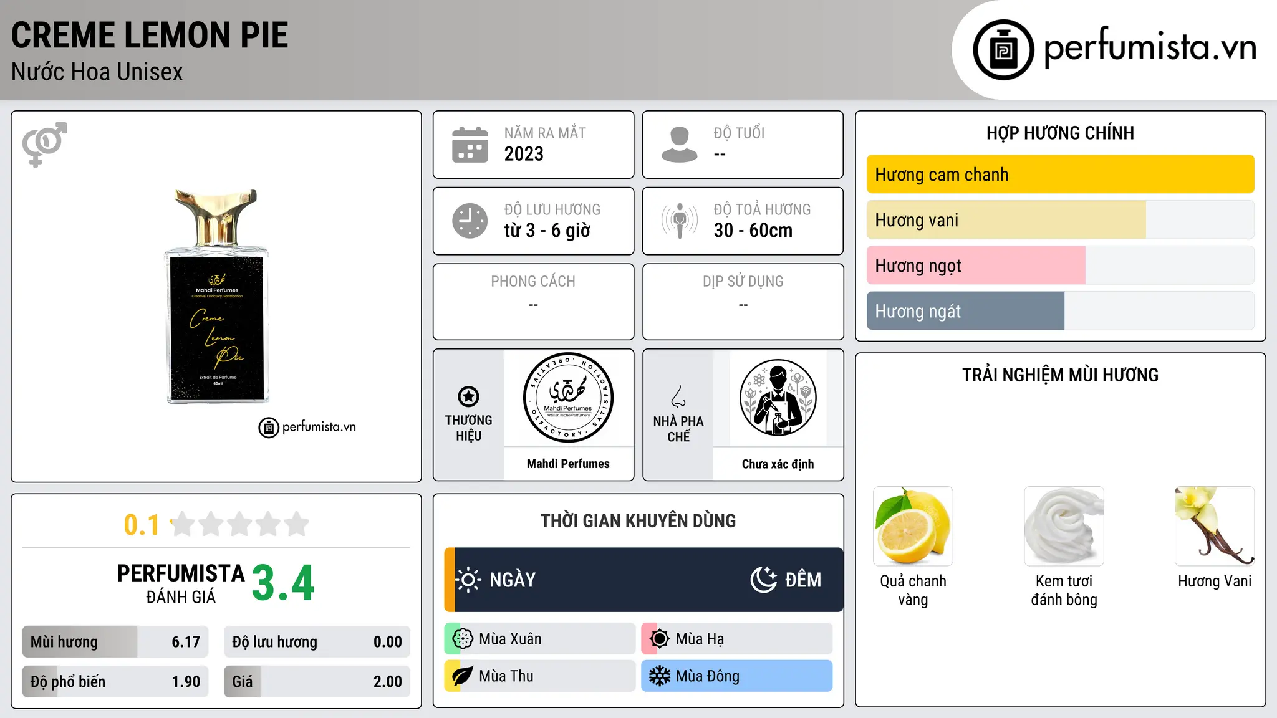Select the Mùa Đông season tile

(737, 676)
